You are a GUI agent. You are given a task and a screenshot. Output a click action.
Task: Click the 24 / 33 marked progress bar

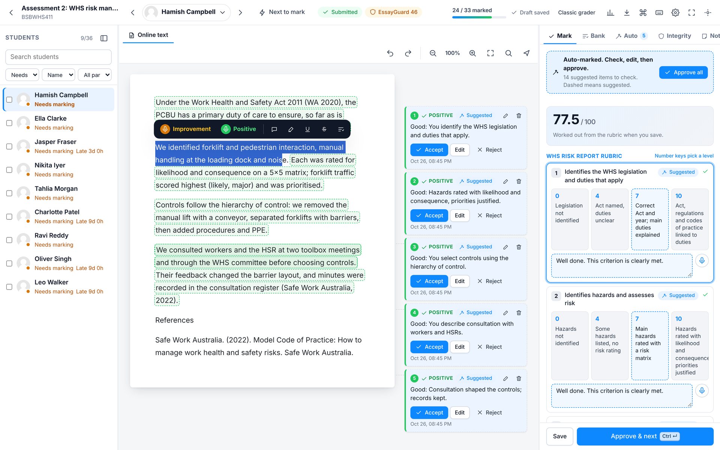[x=478, y=17]
